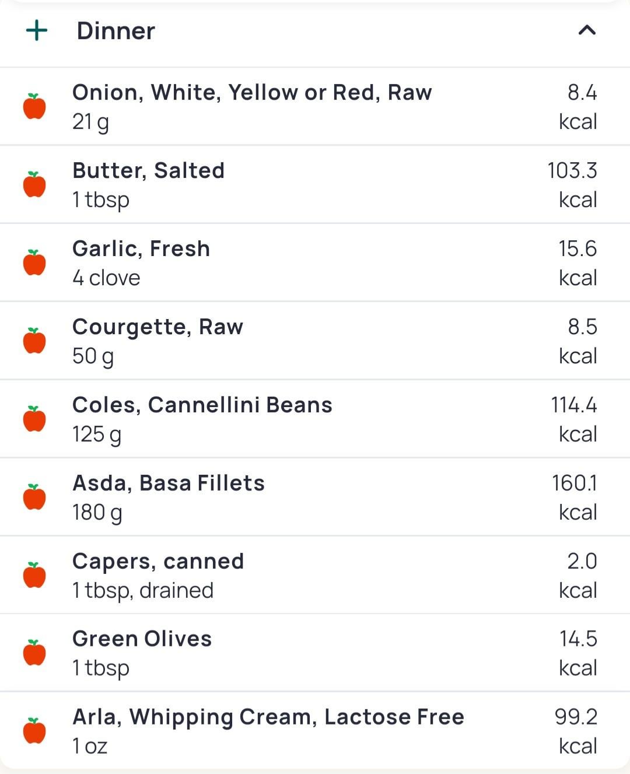Viewport: 630px width, 774px height.
Task: Tap the apple icon beside Cannellini Beans
Action: click(x=34, y=419)
